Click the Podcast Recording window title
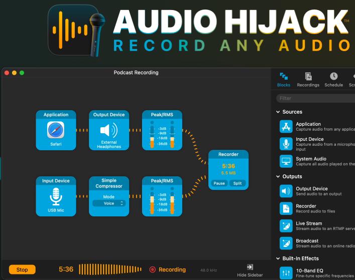The width and height of the screenshot is (355, 280). (136, 73)
